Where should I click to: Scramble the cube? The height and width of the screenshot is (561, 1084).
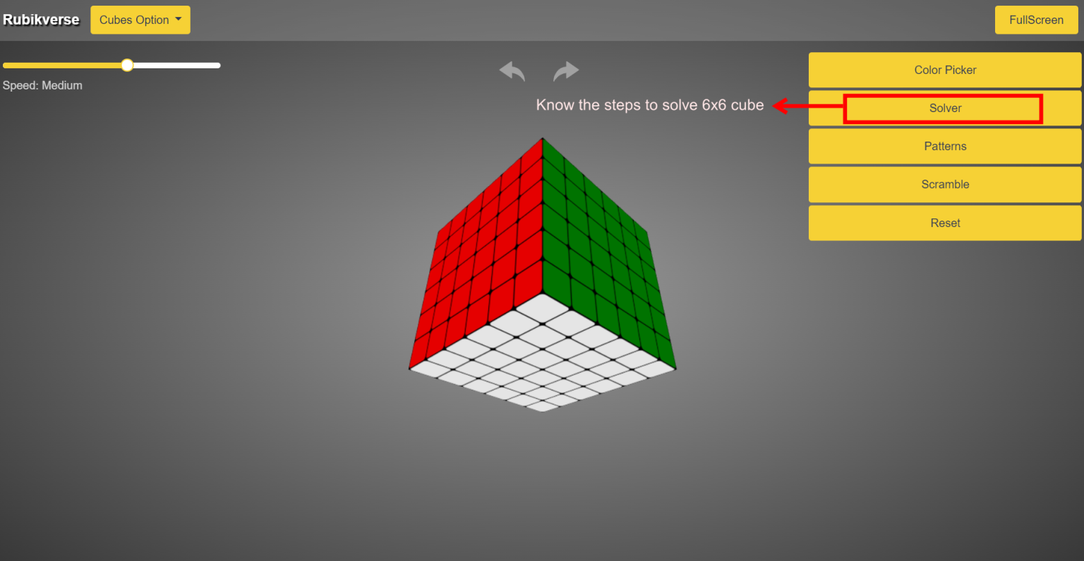click(x=944, y=184)
